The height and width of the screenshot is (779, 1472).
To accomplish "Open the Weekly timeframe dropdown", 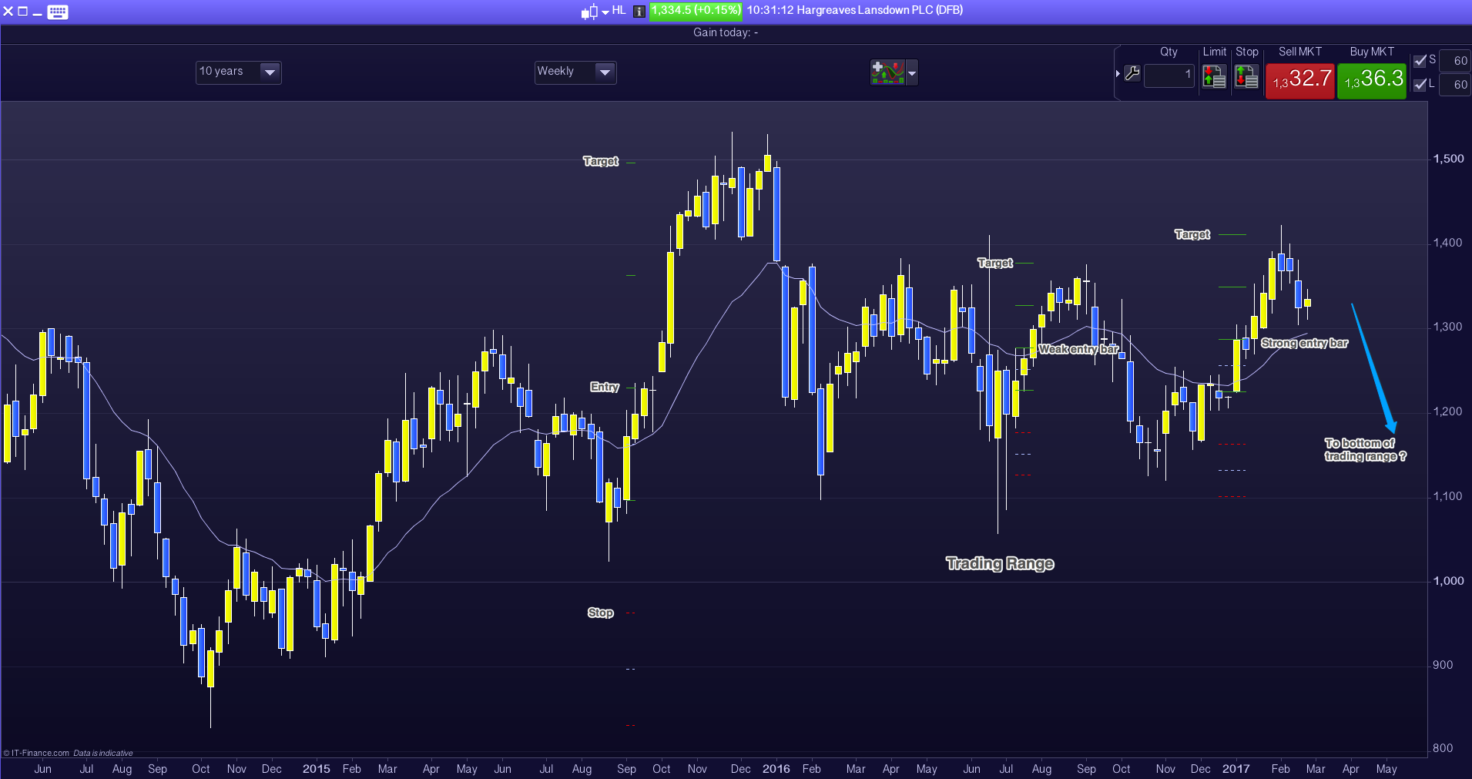I will [x=575, y=72].
